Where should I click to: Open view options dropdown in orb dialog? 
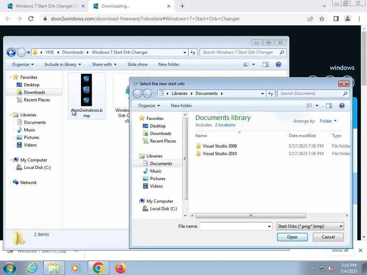coord(317,106)
